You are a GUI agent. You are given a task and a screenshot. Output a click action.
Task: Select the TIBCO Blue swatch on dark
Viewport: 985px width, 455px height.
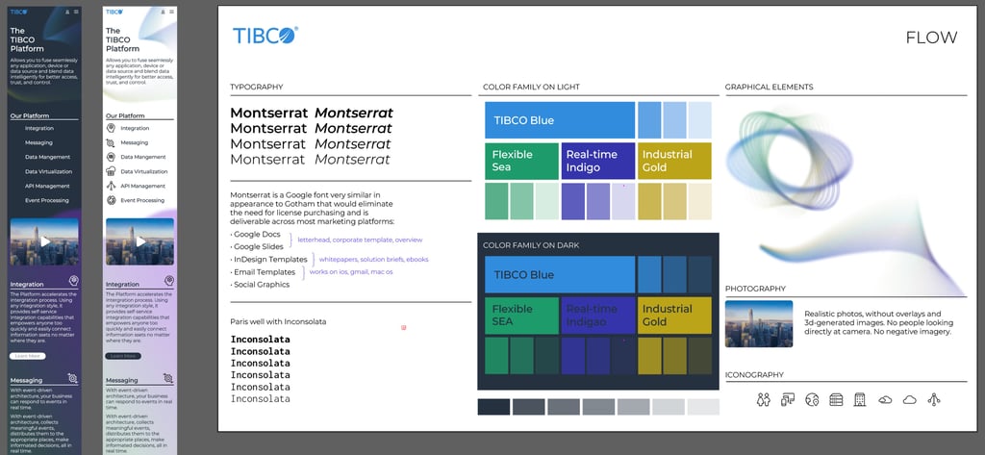[560, 274]
